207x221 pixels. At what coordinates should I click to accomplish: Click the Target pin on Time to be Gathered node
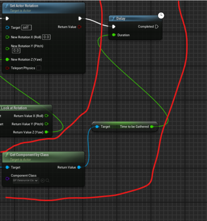point(97,126)
